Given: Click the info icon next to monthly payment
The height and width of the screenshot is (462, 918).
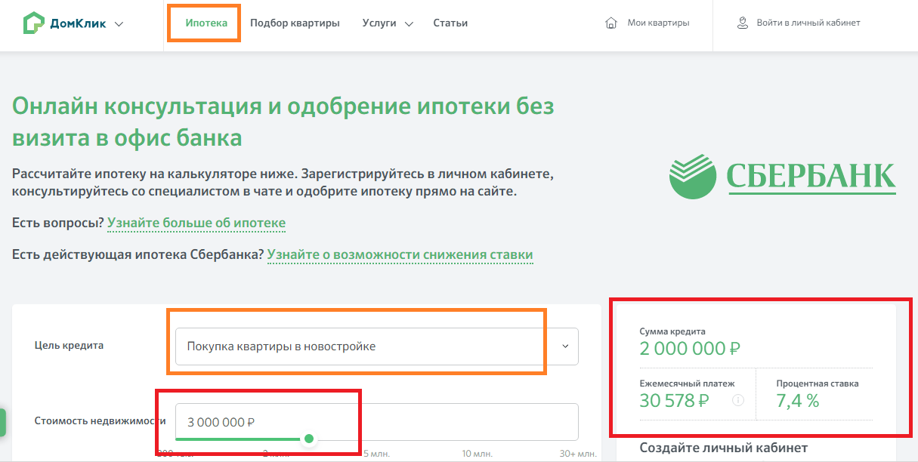Looking at the screenshot, I should pyautogui.click(x=738, y=400).
